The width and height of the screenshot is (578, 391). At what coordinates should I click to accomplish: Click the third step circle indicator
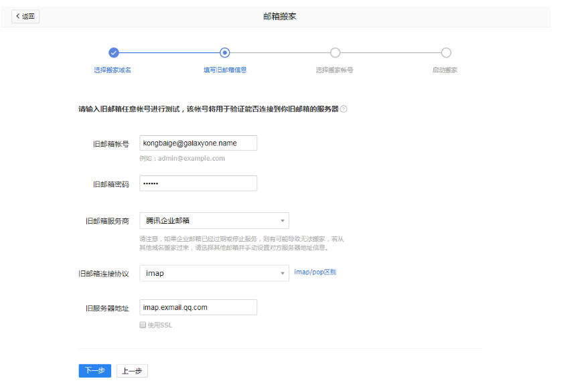coord(336,53)
